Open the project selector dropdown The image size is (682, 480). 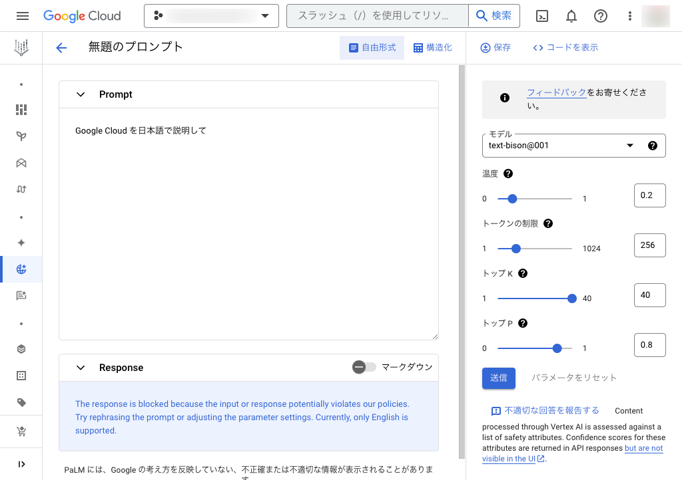point(211,16)
